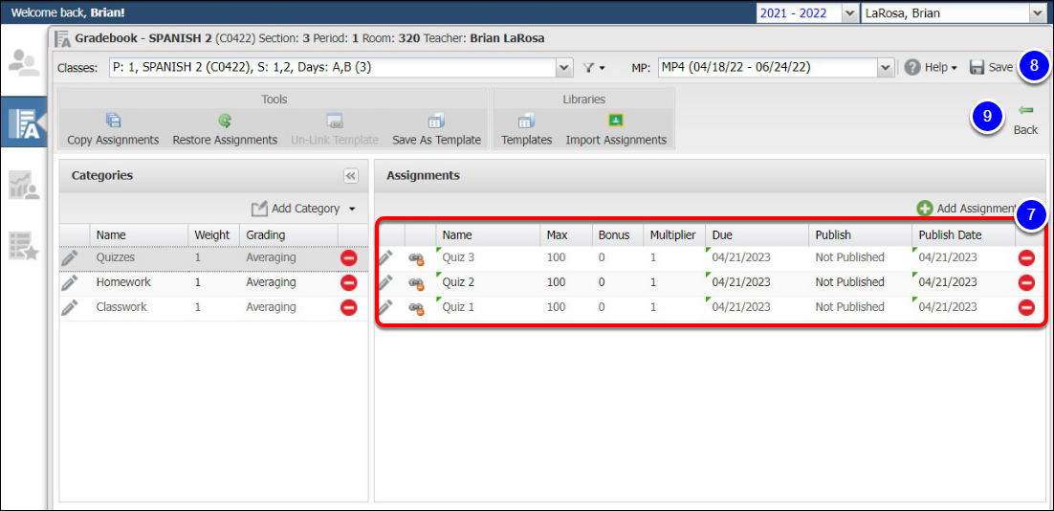Delete the Classwork category
Screen dimensions: 1054x511
(349, 307)
